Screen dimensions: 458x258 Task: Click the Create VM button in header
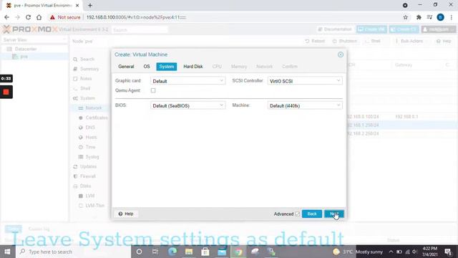click(x=371, y=29)
